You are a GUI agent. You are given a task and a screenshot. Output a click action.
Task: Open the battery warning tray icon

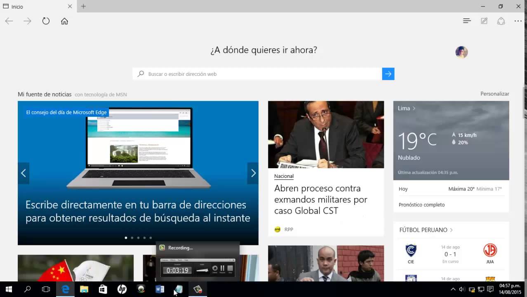point(471,289)
